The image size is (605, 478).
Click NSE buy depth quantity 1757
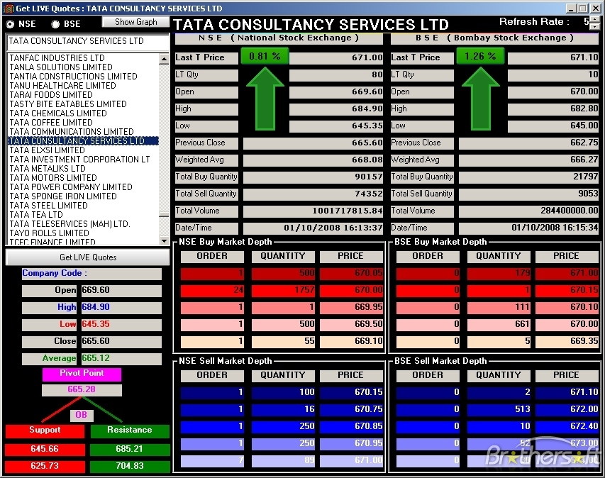click(x=283, y=290)
